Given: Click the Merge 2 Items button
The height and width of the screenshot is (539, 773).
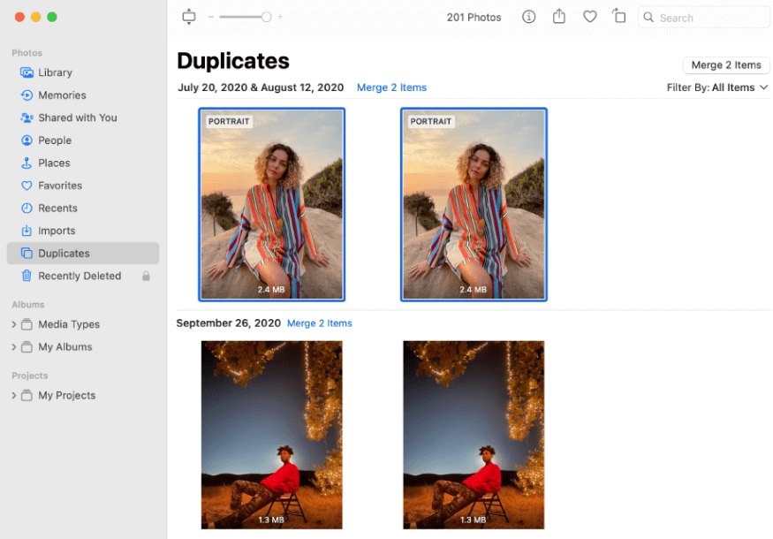Looking at the screenshot, I should [x=726, y=65].
